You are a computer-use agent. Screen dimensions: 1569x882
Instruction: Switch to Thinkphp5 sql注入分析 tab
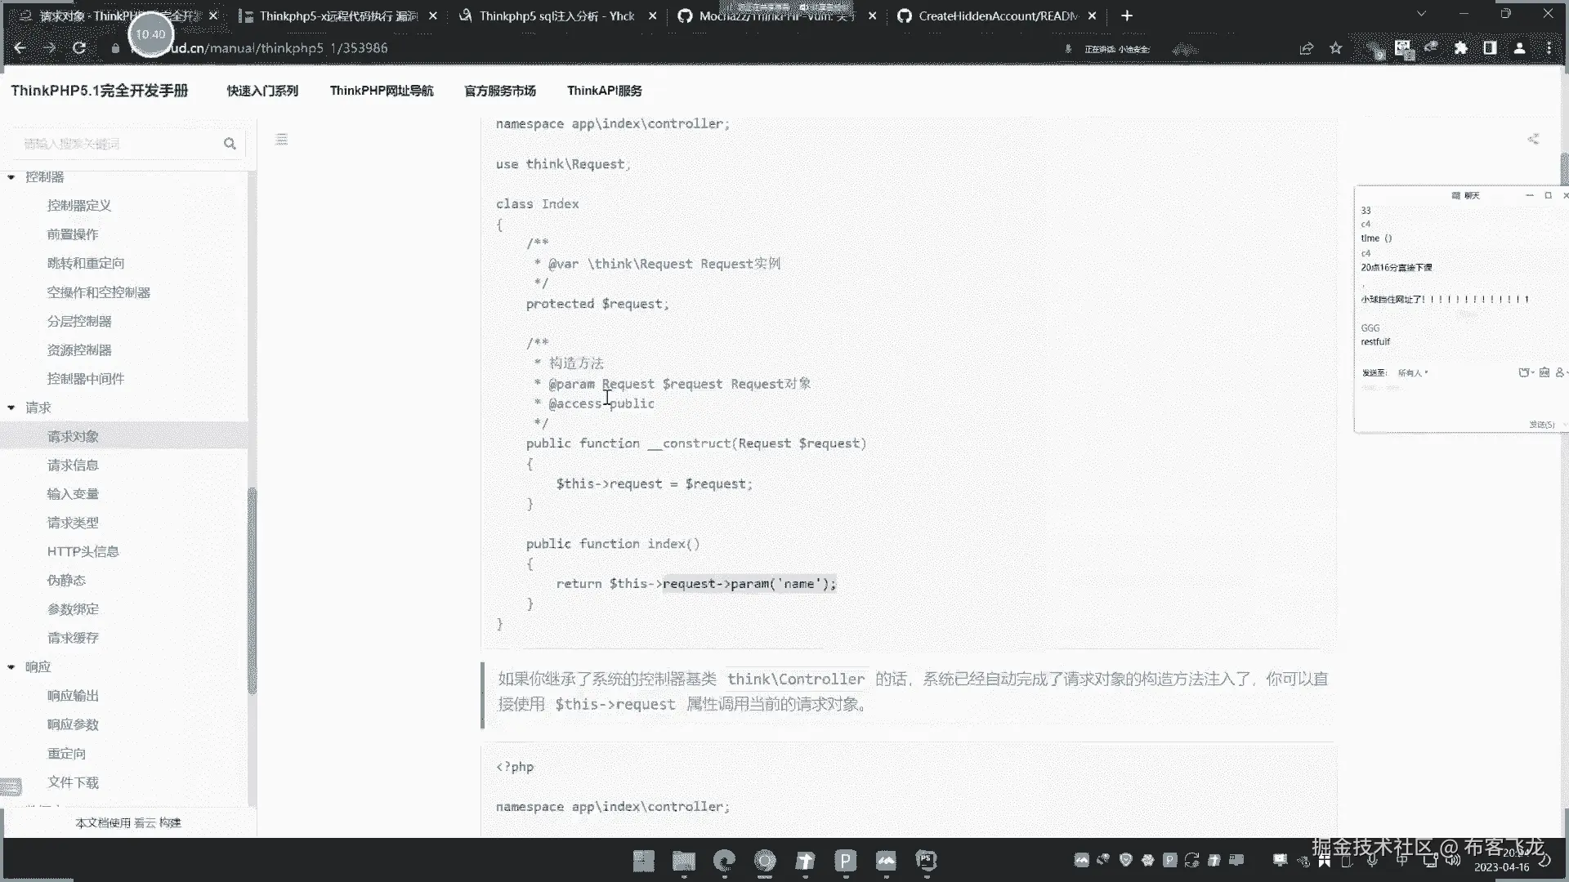pos(557,16)
